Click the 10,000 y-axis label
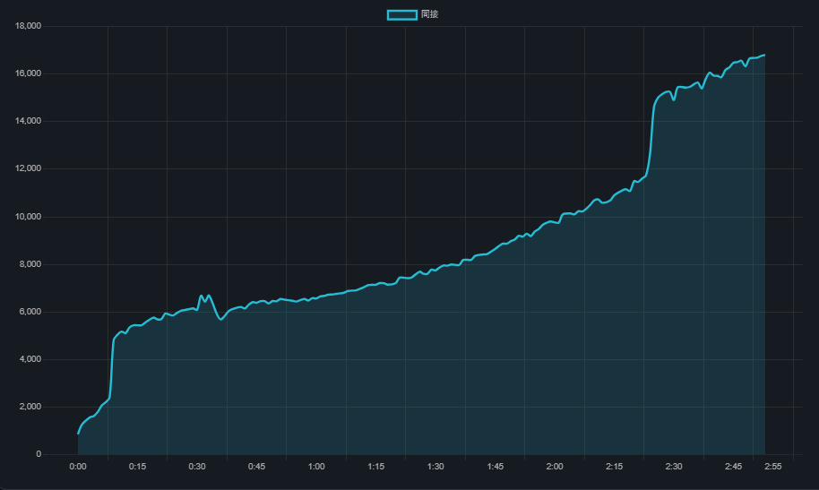Viewport: 819px width, 490px height. click(x=28, y=217)
